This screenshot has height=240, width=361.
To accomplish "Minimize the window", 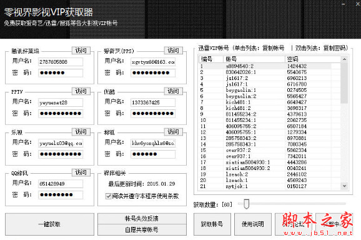I will coord(344,4).
